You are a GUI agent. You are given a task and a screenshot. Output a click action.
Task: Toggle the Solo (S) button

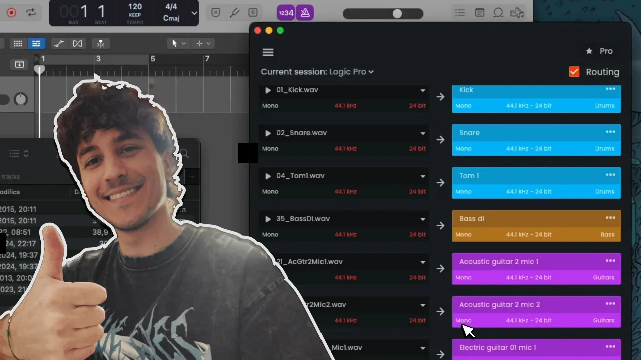[253, 13]
